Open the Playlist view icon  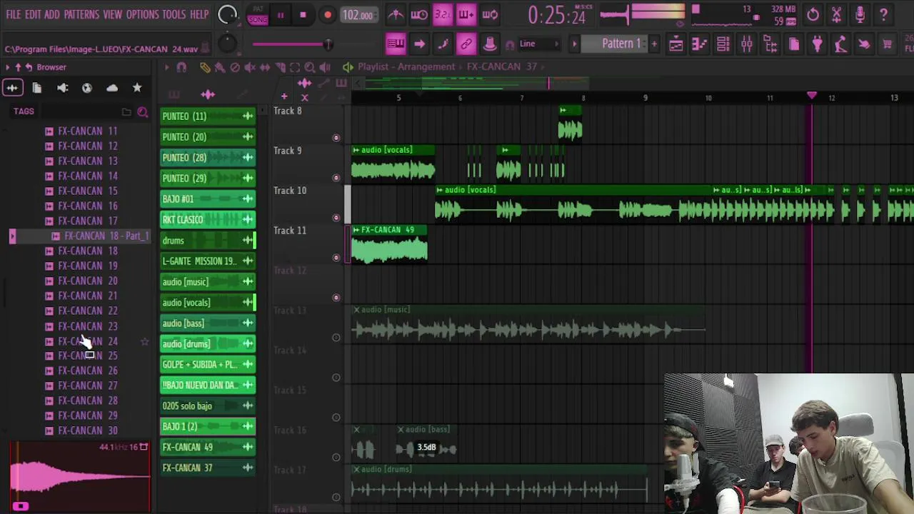pos(676,44)
